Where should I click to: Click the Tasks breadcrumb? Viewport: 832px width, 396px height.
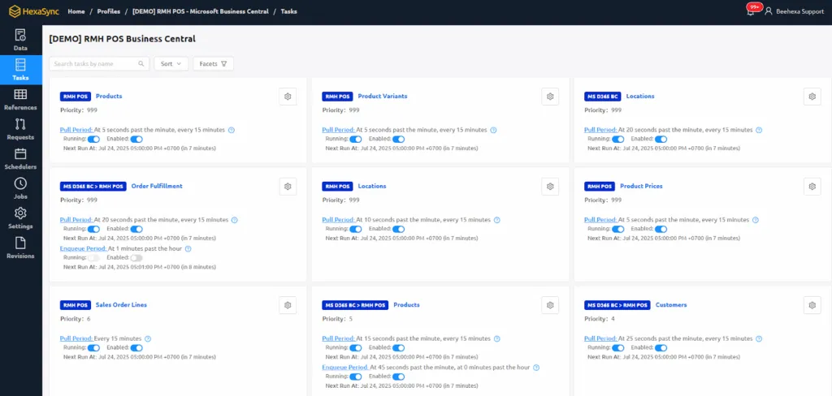(288, 11)
